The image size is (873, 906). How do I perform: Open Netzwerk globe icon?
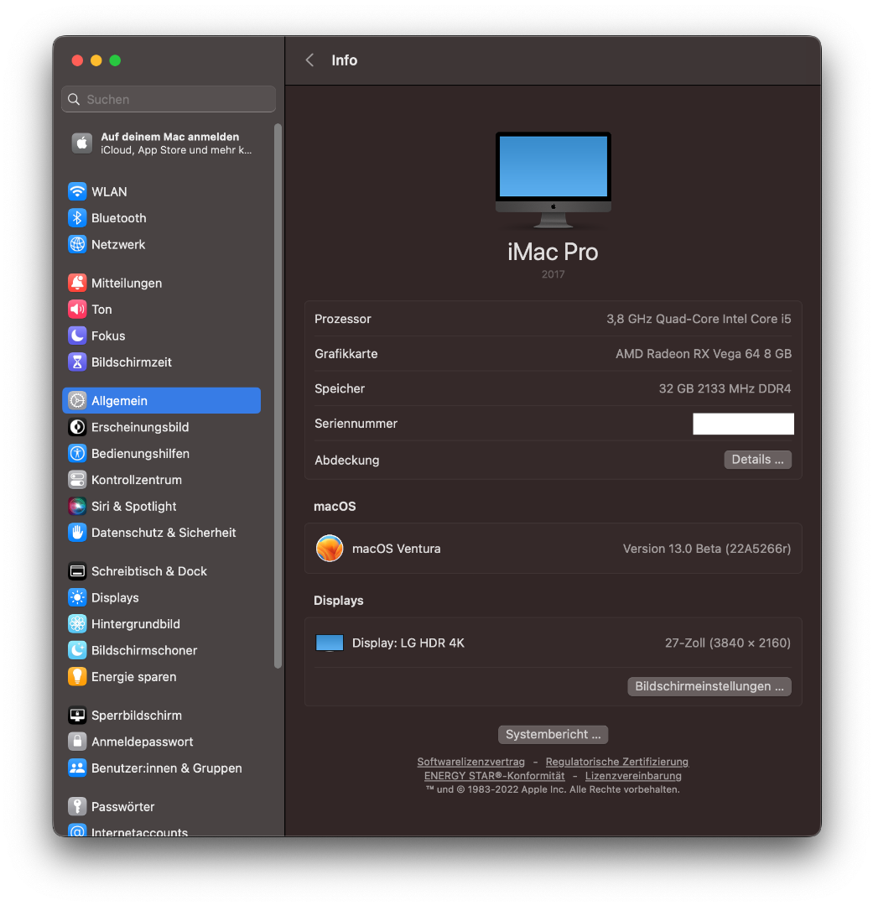click(x=77, y=244)
